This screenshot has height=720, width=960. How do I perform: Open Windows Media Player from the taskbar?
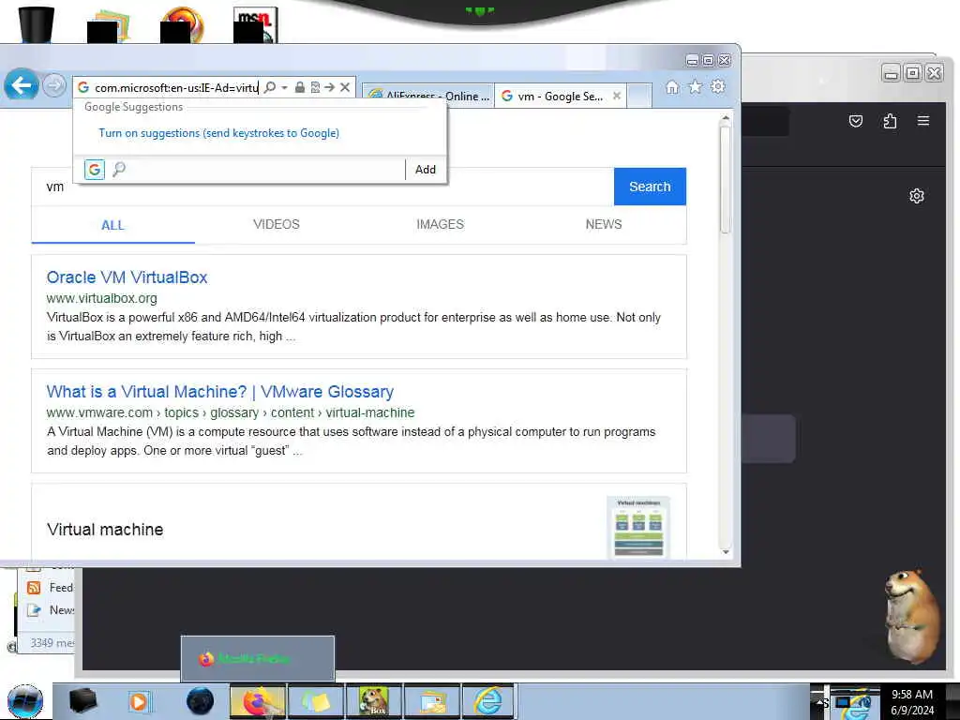click(x=139, y=701)
